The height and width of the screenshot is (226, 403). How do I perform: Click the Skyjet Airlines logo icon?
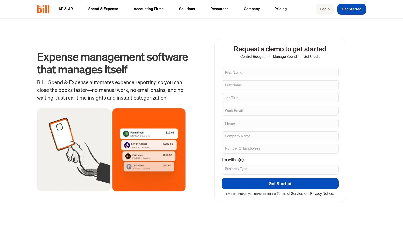127,145
